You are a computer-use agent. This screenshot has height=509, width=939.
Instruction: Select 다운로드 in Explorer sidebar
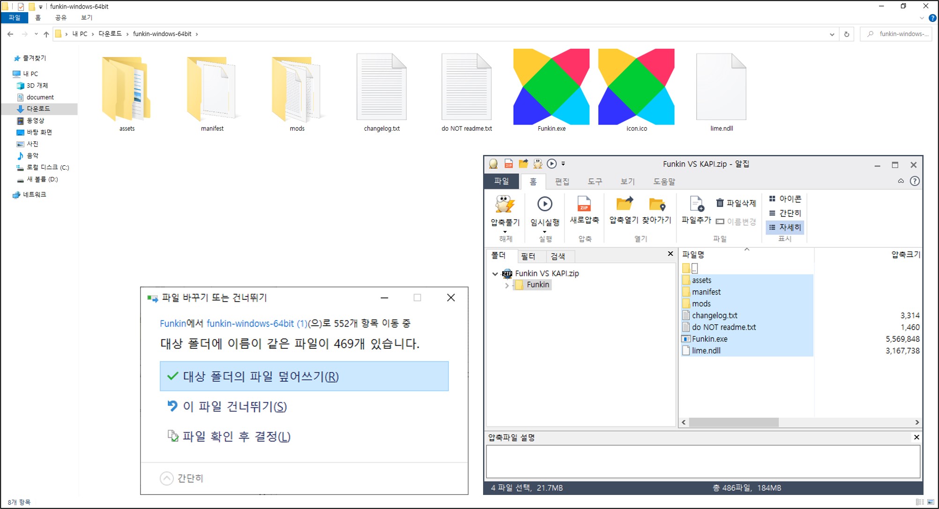pyautogui.click(x=39, y=109)
